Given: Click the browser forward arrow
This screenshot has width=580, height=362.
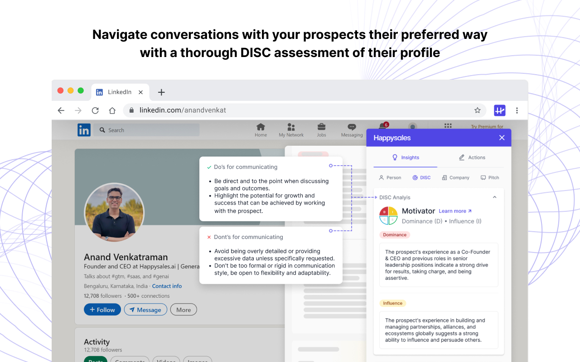Looking at the screenshot, I should 78,110.
